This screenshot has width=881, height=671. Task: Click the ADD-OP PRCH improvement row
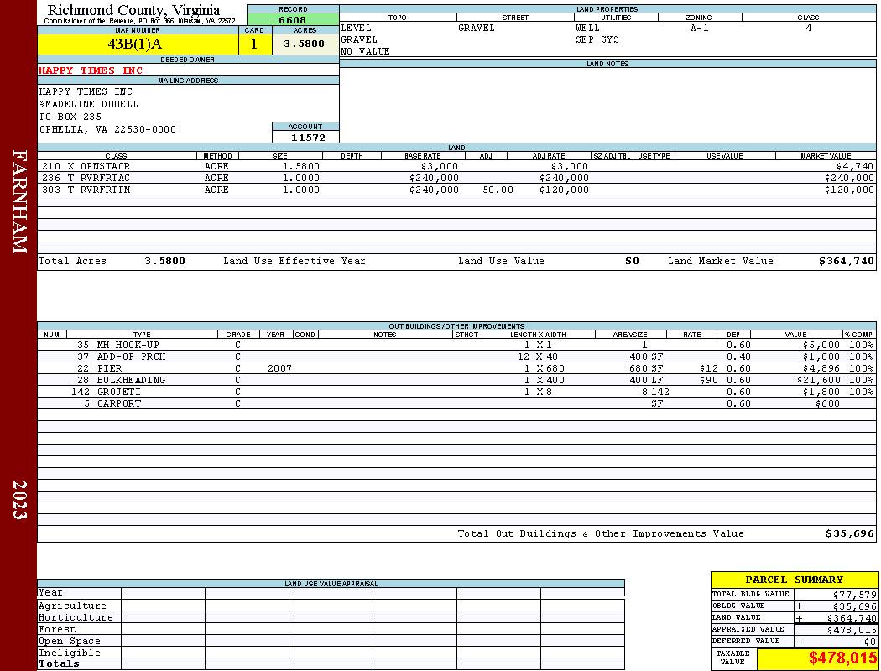coord(456,356)
